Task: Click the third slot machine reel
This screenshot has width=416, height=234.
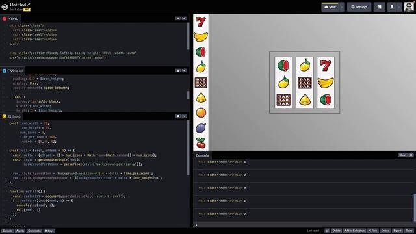Action: (326, 83)
